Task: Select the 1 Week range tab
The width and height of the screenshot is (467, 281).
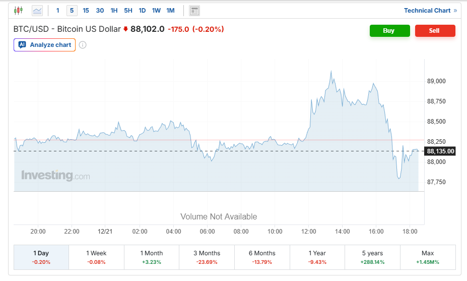Action: (x=96, y=257)
